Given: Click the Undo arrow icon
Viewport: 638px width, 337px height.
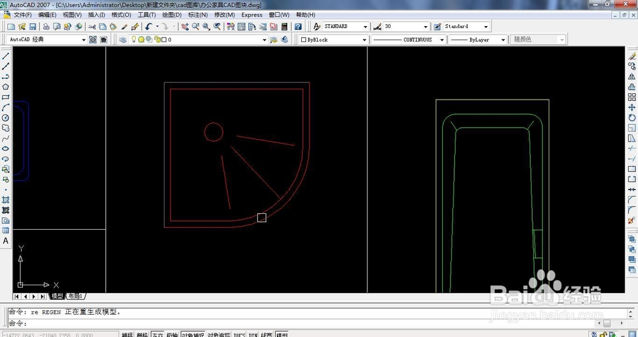Looking at the screenshot, I should point(149,26).
